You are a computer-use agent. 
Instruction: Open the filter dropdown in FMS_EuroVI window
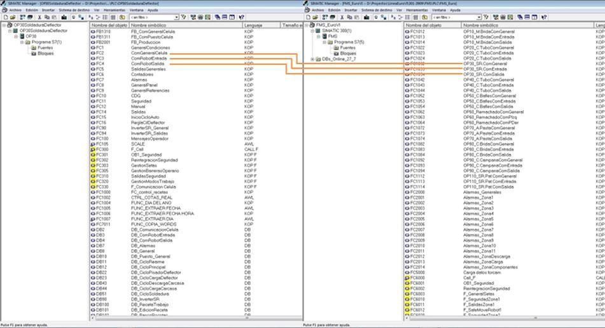pos(479,17)
